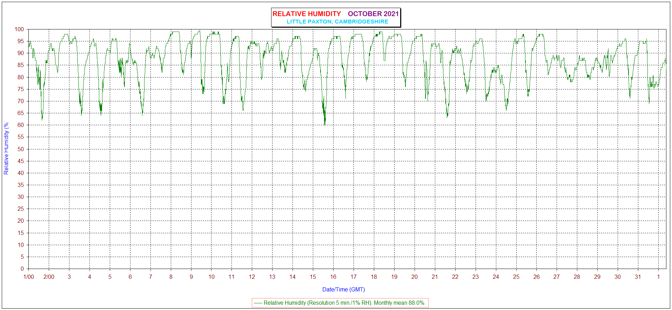Viewport: 672px width, 310px height.
Task: Click the x-axis date label 29
Action: click(x=597, y=277)
